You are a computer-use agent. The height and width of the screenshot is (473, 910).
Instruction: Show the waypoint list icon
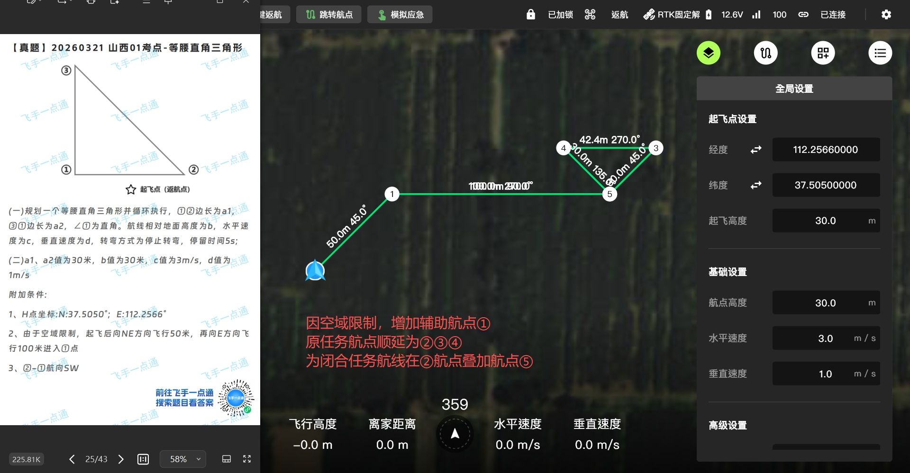point(880,53)
